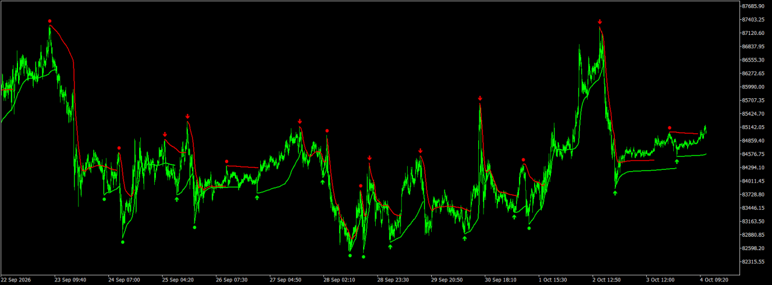Viewport: 772px width, 285px height.
Task: Click the 27 Sep 04:50 time label
Action: pos(285,280)
